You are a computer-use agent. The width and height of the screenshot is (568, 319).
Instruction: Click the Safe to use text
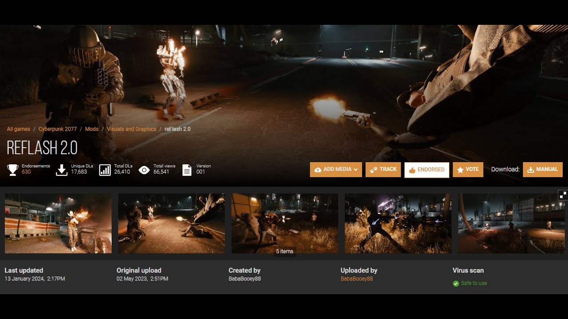[474, 284]
